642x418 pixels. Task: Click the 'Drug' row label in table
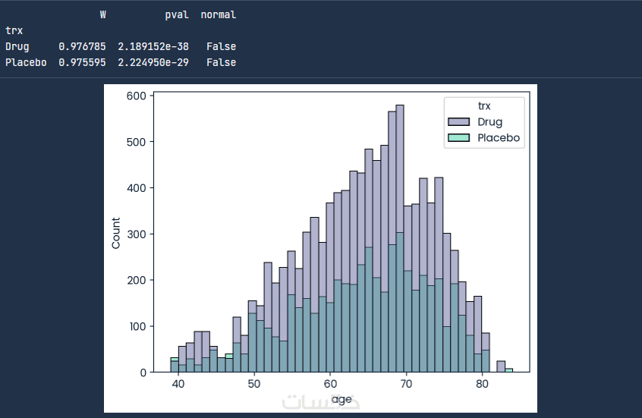point(17,46)
